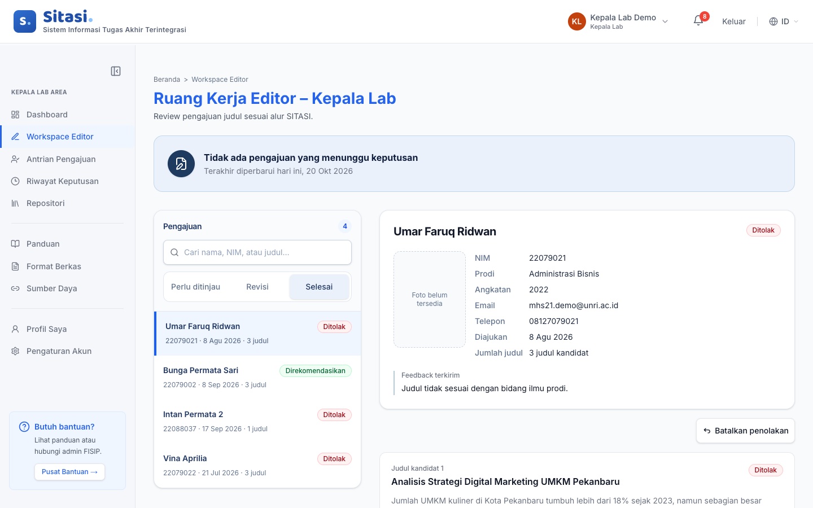Click the Format Berkas document icon

15,266
